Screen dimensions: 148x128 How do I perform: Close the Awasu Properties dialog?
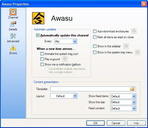144,4
